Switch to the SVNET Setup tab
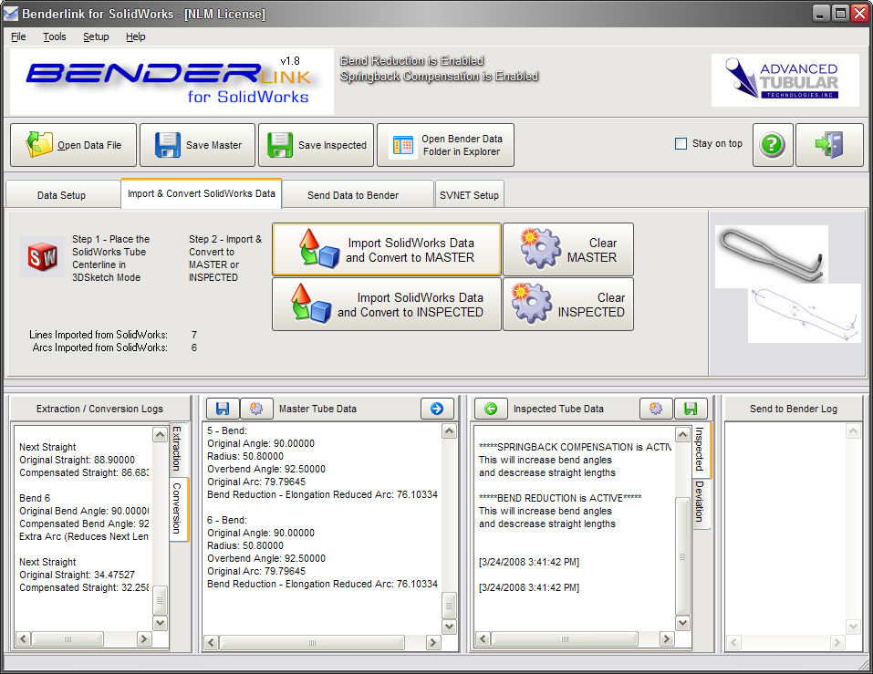 tap(469, 195)
